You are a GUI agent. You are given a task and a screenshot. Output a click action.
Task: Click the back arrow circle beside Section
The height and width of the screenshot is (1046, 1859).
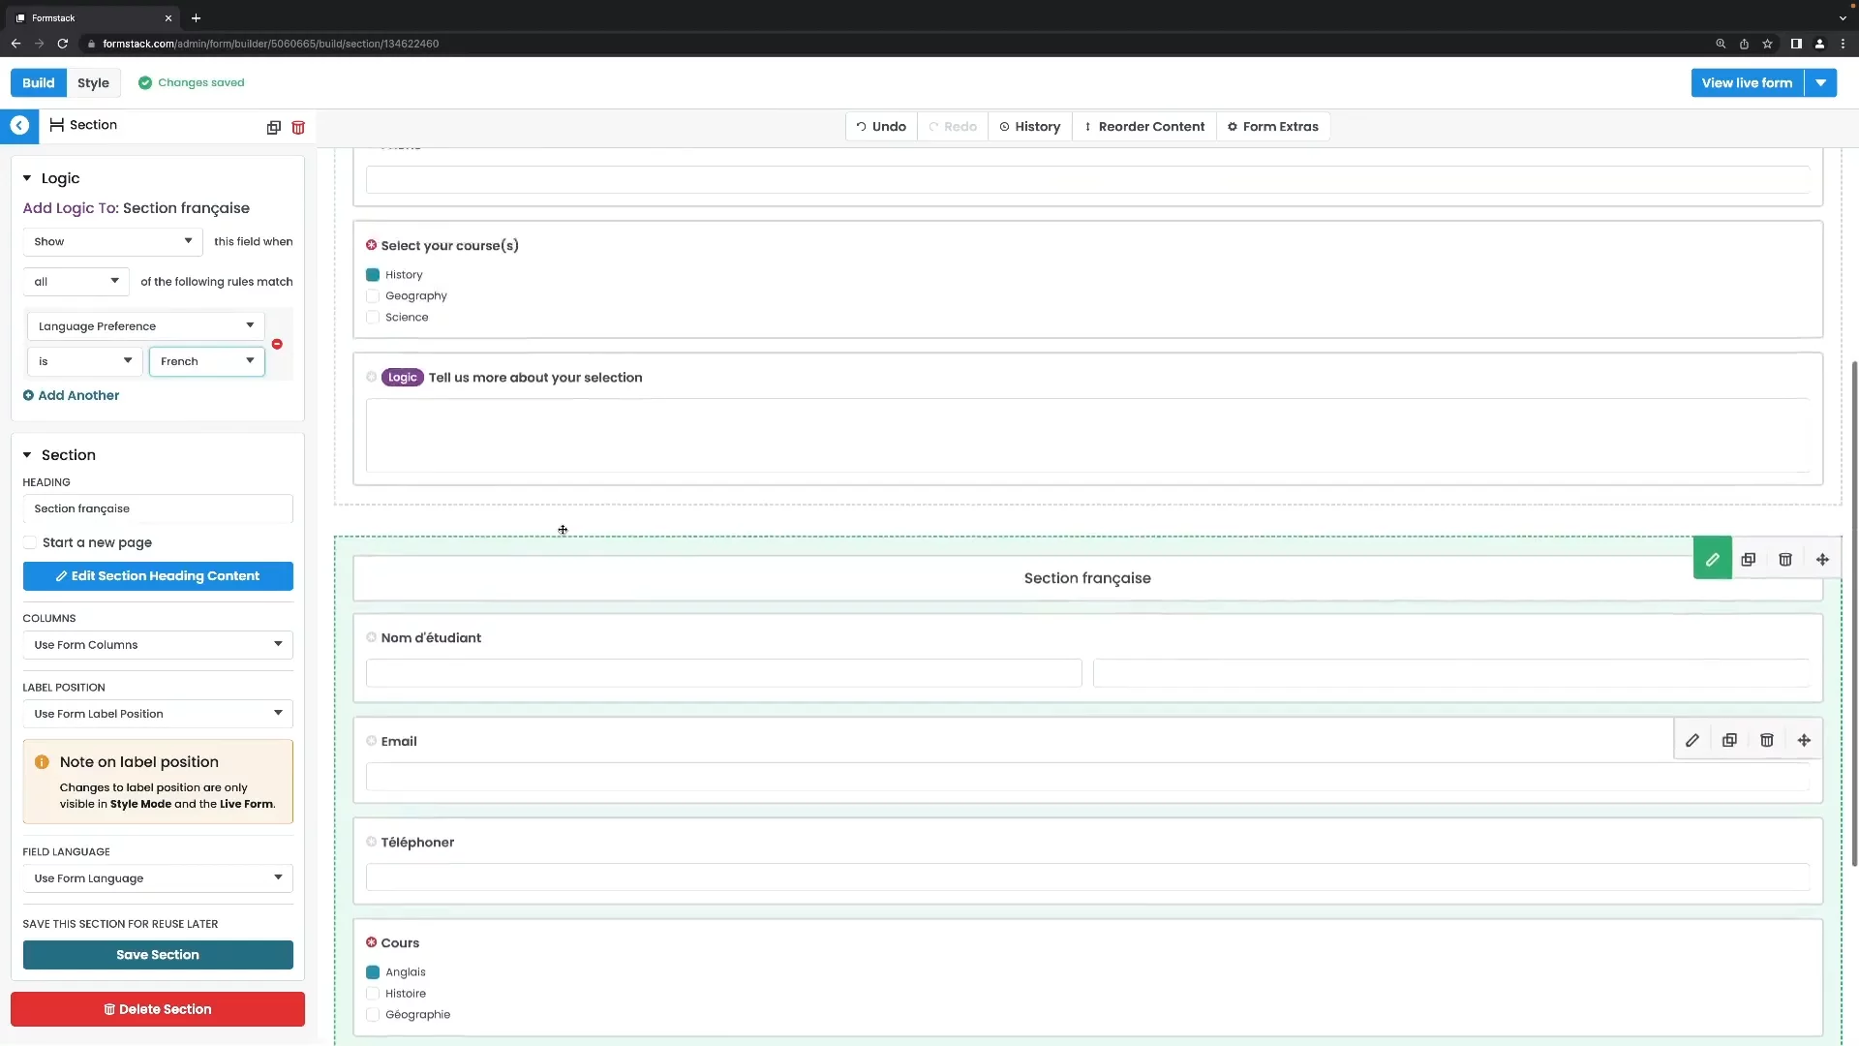click(19, 126)
